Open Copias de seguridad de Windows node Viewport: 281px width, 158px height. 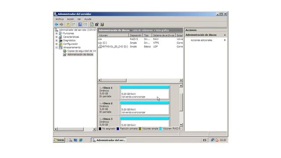[82, 51]
